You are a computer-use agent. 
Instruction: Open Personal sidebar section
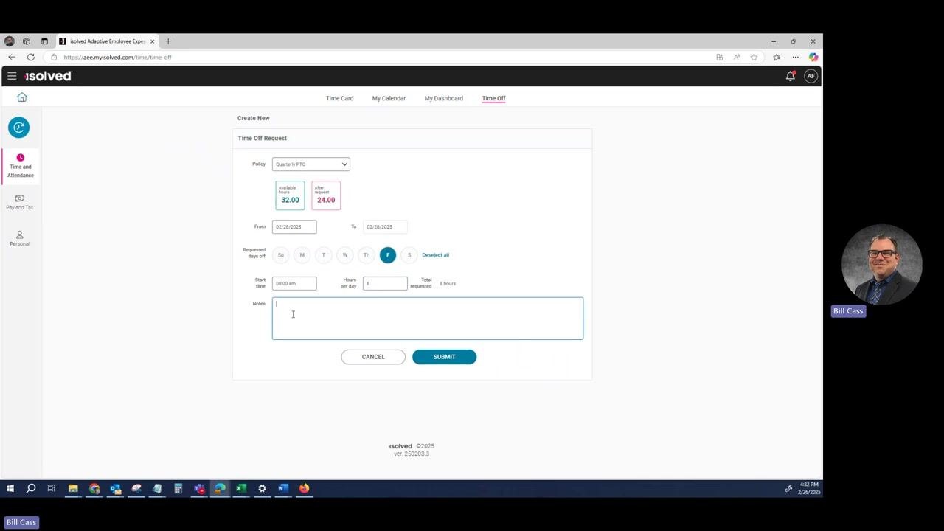click(20, 238)
